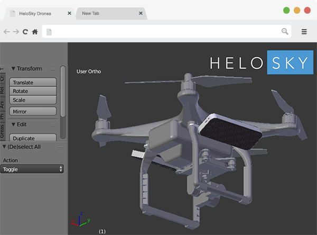This screenshot has width=317, height=235.
Task: Go to the browser home icon
Action: 34,32
